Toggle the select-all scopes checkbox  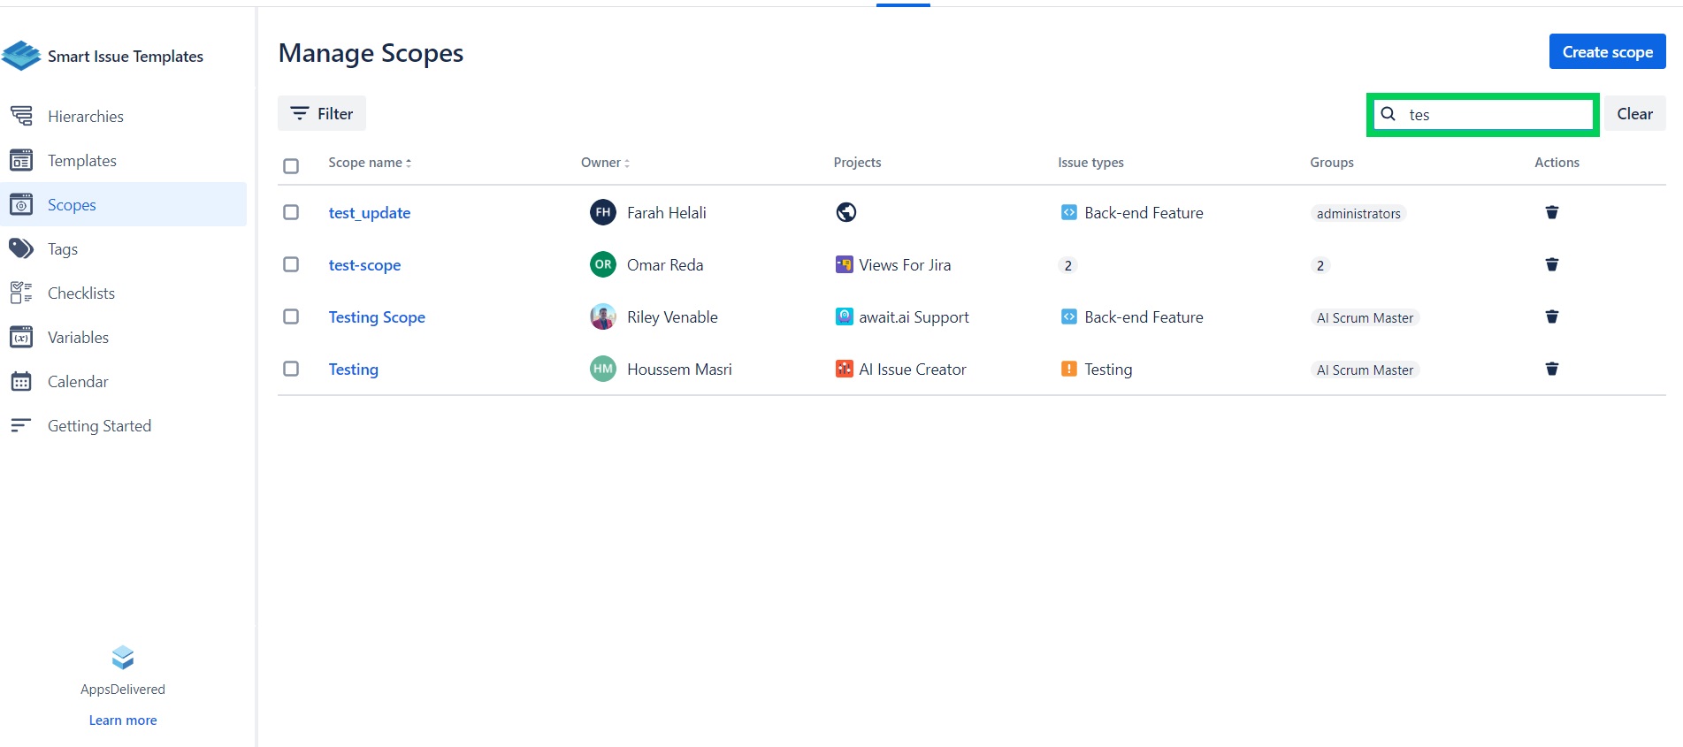(x=291, y=166)
